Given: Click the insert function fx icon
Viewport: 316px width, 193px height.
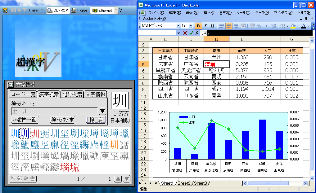Looking at the screenshot, I should [x=197, y=33].
